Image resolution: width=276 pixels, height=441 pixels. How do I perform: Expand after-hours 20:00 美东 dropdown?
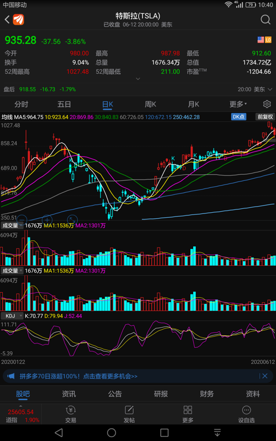(x=255, y=89)
